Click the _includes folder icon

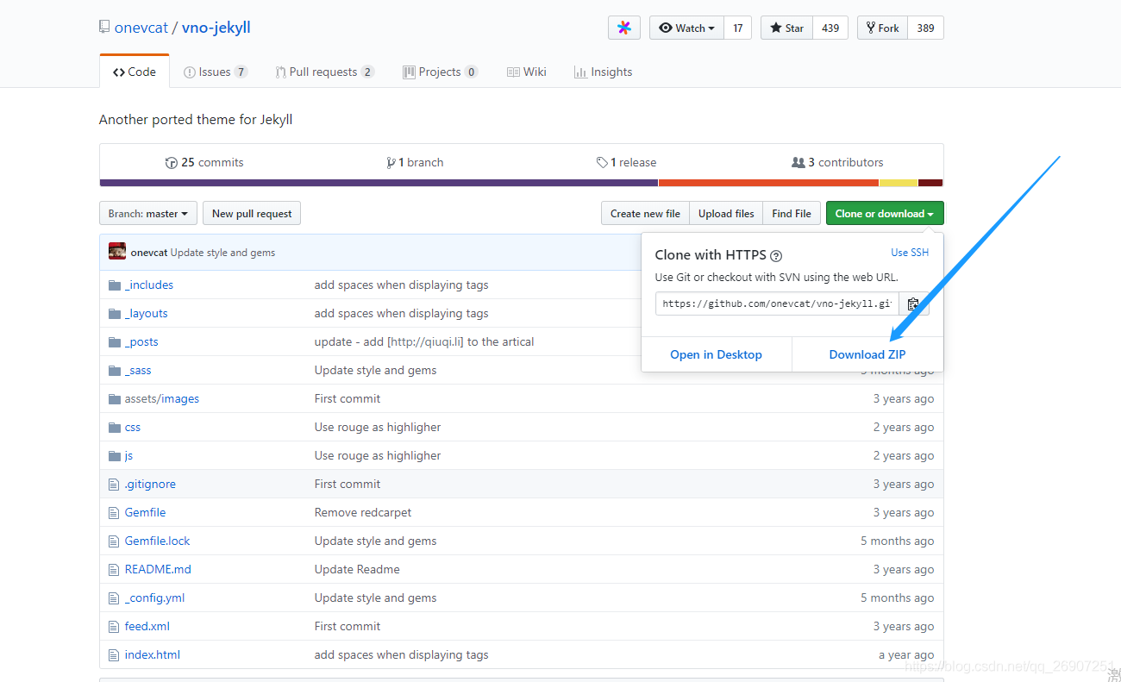point(115,285)
